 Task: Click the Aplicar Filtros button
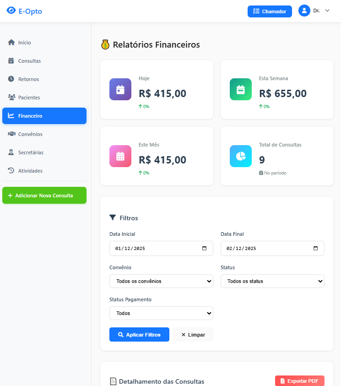coord(139,335)
